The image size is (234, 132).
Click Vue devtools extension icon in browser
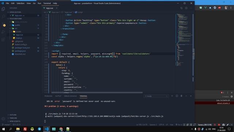tap(205, 7)
